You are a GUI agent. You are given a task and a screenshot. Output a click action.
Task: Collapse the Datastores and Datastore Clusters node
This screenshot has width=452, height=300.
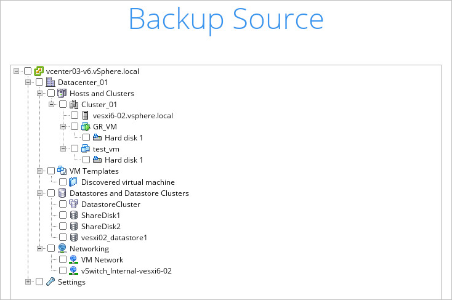pyautogui.click(x=39, y=193)
